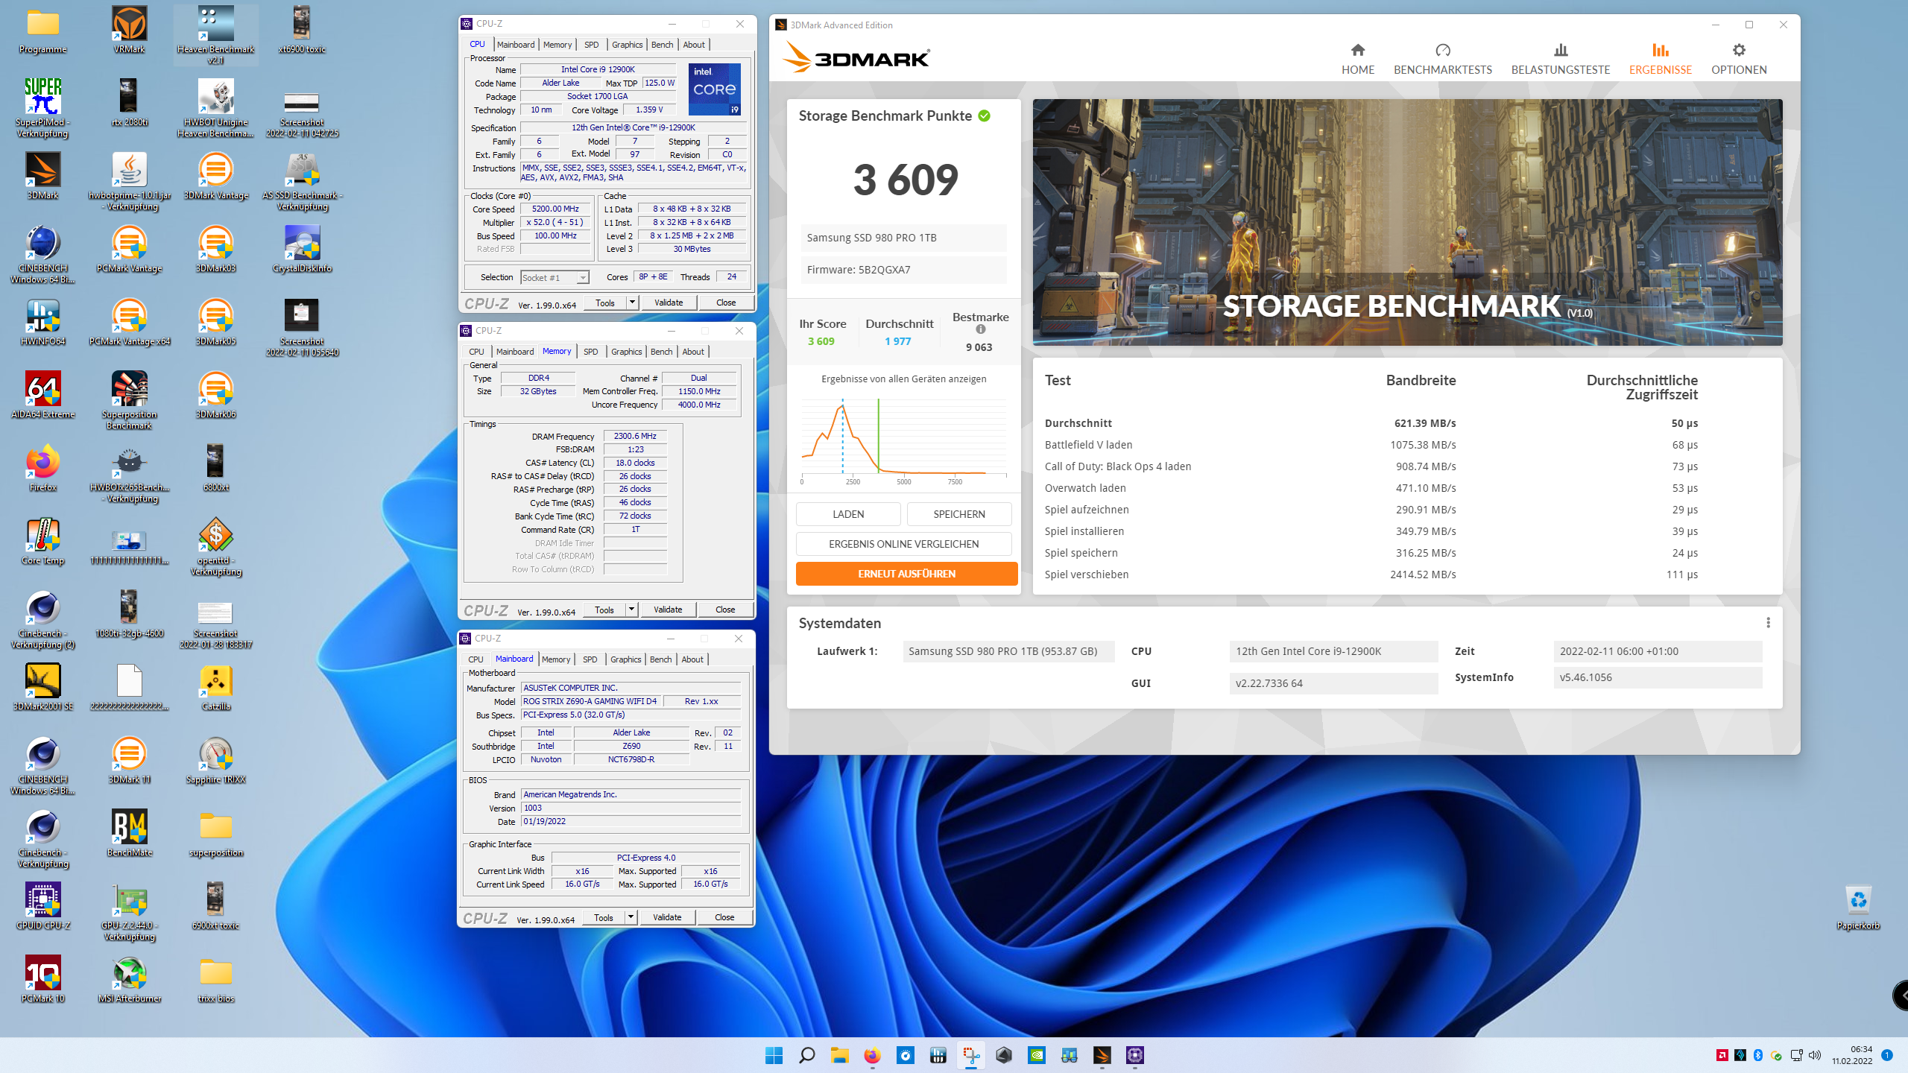Select the Sapphire TRIXX desktop icon

point(215,761)
